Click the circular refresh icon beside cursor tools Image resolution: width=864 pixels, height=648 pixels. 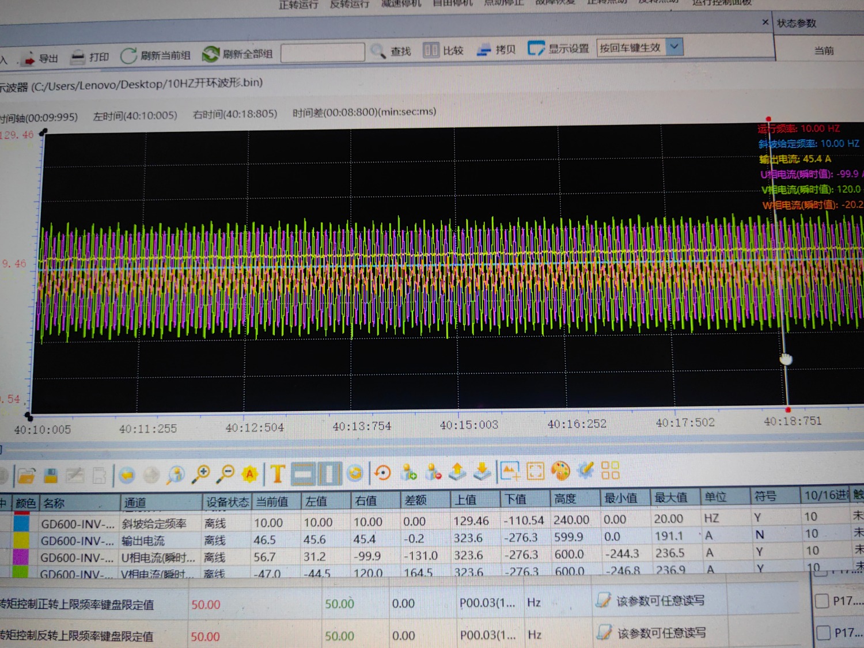[x=355, y=473]
